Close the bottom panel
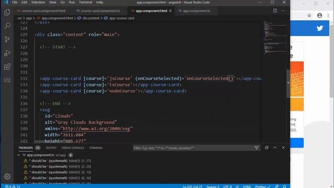The image size is (334, 188). (283, 148)
